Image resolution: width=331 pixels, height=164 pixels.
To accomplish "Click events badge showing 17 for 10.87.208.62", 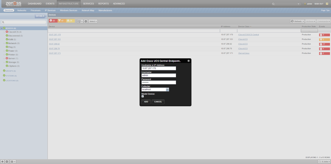I will coord(324,44).
